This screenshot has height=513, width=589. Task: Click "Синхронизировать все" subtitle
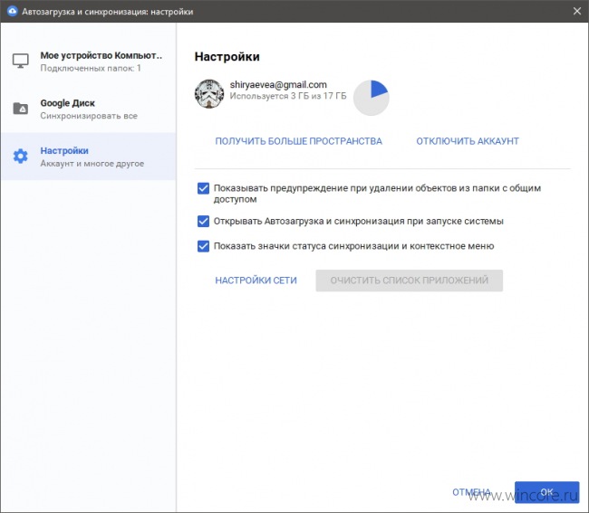point(89,116)
